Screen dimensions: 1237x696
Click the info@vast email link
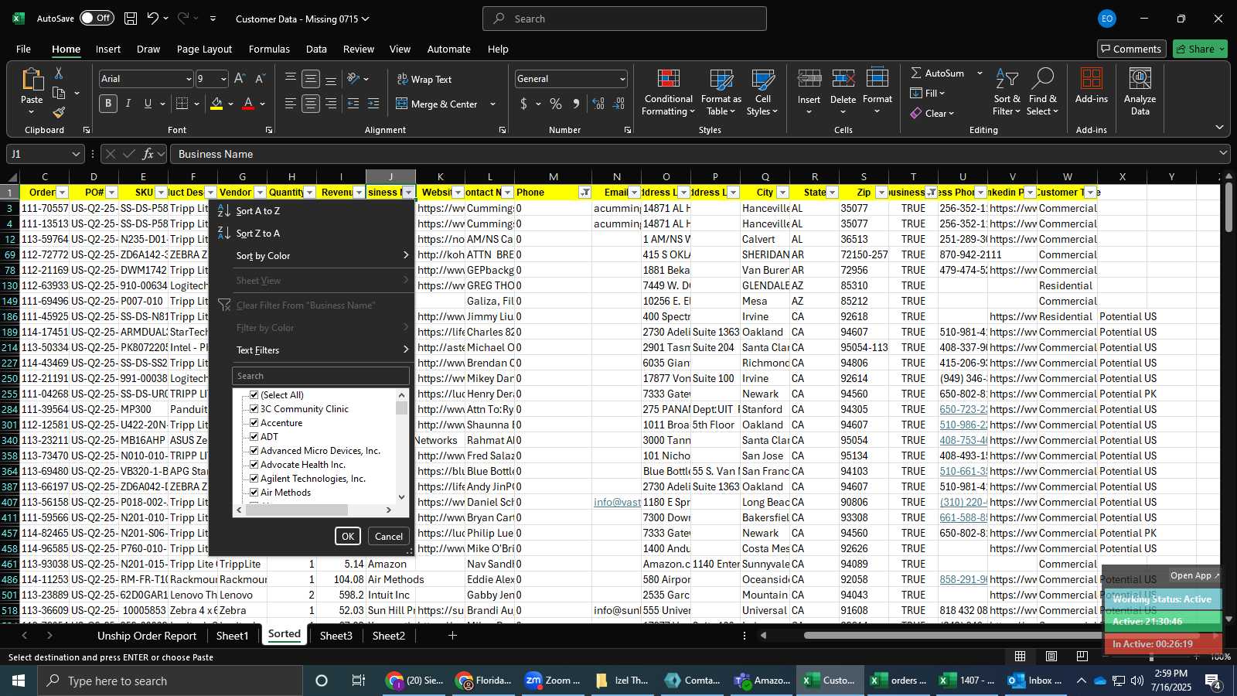[617, 502]
